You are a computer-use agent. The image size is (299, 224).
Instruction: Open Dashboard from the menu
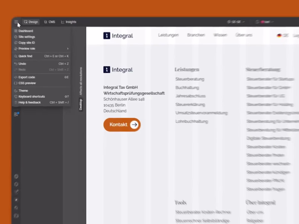(41, 31)
